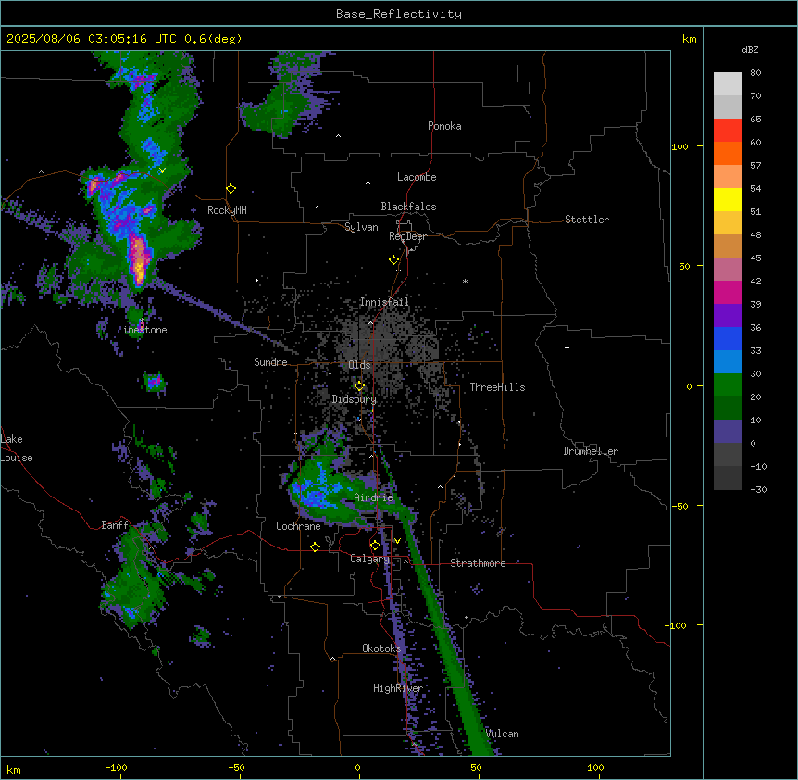Image resolution: width=798 pixels, height=780 pixels.
Task: Select the yellow diamond marker south of RedDeer
Action: 394,260
